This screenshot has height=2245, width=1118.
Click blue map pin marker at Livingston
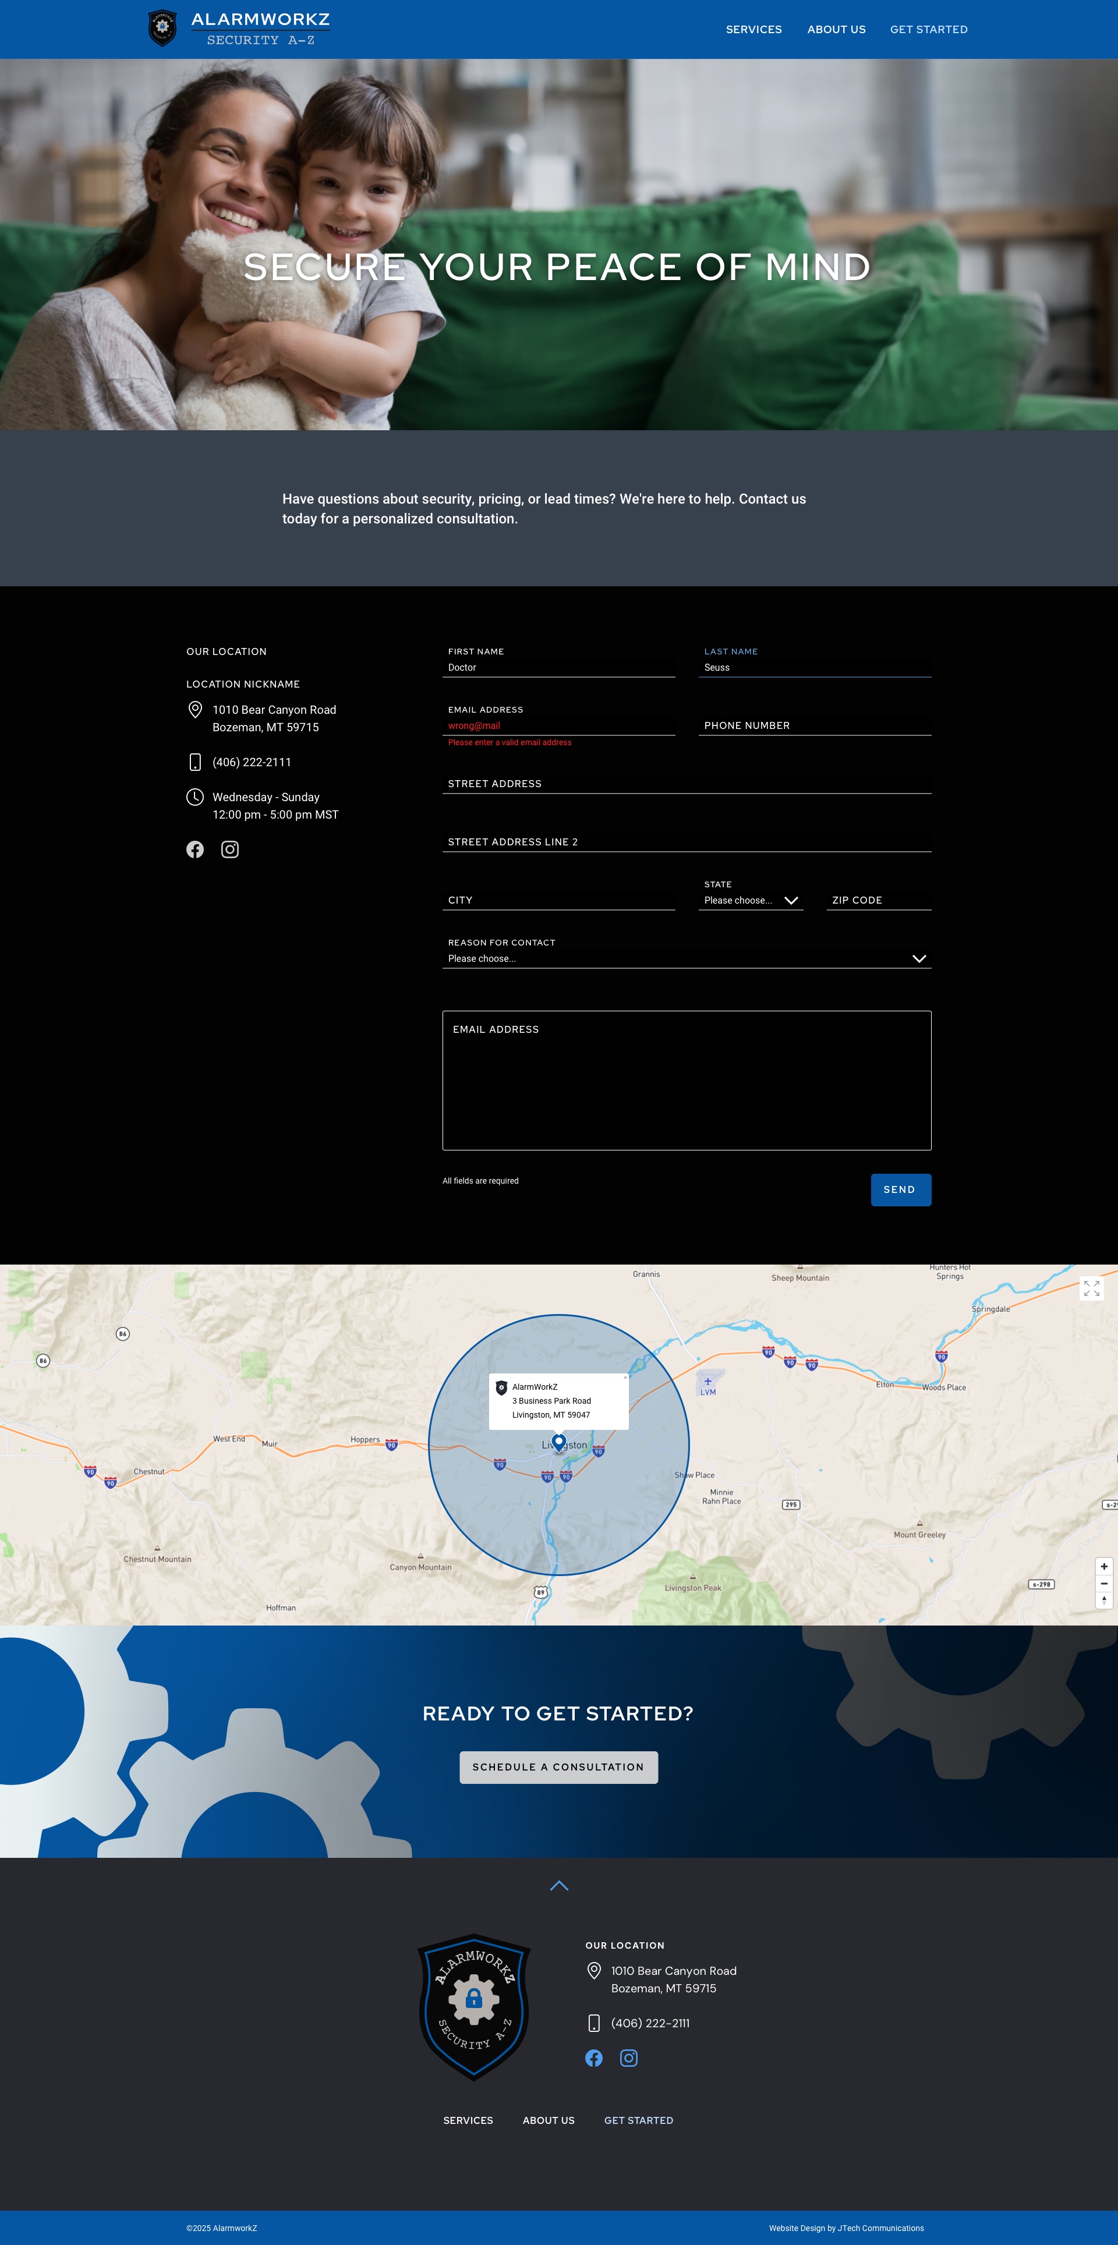click(560, 1442)
